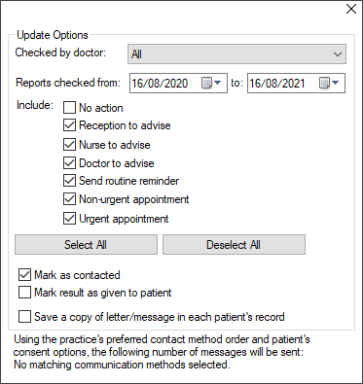Image resolution: width=363 pixels, height=384 pixels.
Task: Toggle Doctor to advise checkbox
Action: [x=69, y=163]
